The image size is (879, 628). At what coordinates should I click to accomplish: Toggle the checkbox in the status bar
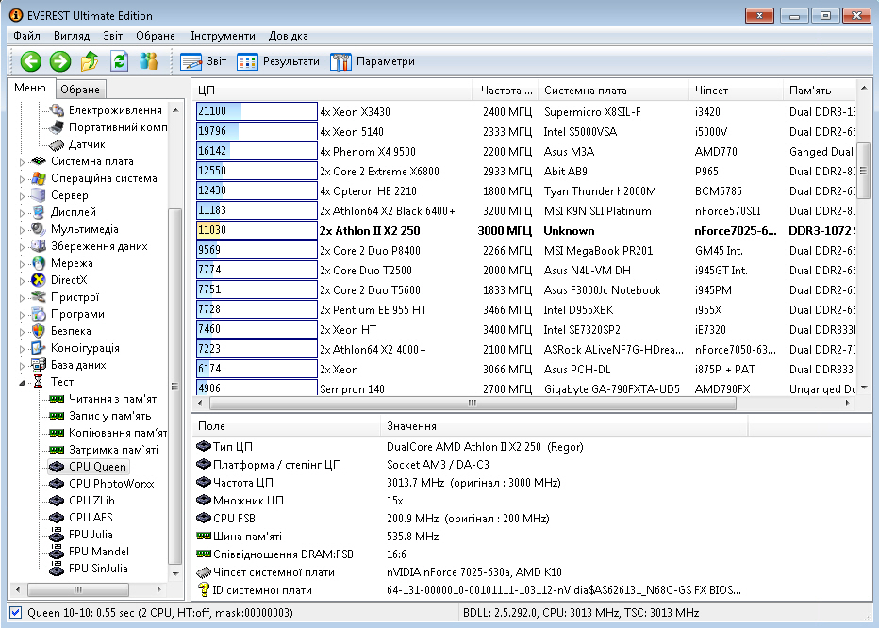tap(16, 612)
